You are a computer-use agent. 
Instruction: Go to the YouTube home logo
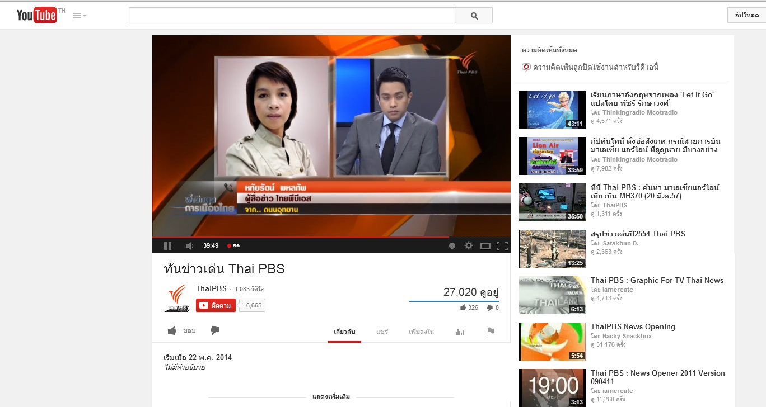pos(37,15)
